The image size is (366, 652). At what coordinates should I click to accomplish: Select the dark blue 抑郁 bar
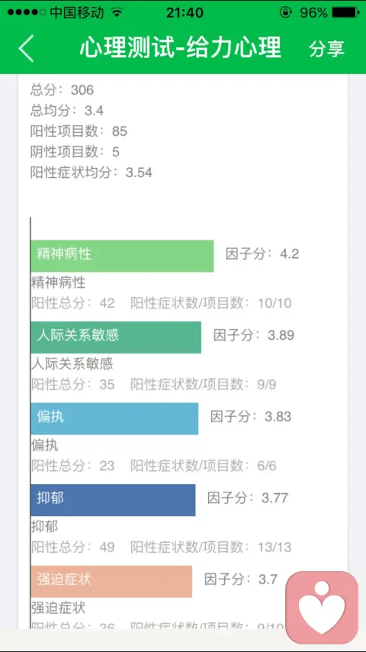(113, 500)
